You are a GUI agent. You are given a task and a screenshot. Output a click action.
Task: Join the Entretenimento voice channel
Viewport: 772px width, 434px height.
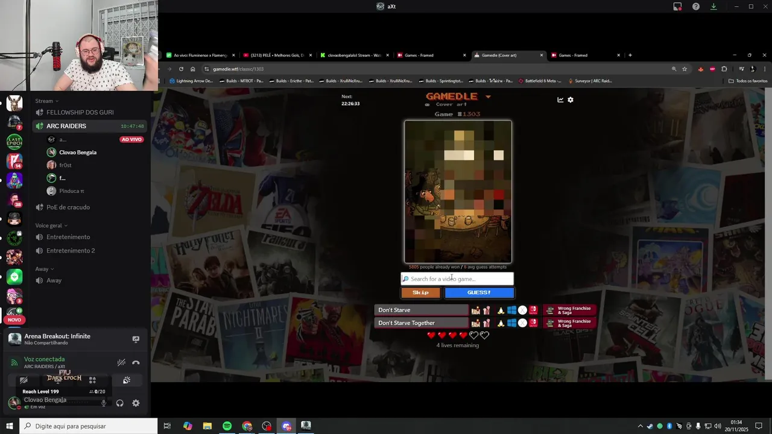90,237
